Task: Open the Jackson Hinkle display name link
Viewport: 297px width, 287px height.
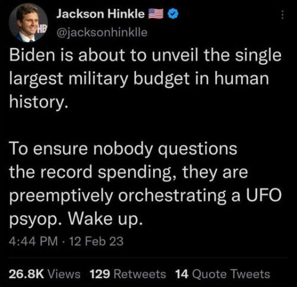Action: (100, 14)
